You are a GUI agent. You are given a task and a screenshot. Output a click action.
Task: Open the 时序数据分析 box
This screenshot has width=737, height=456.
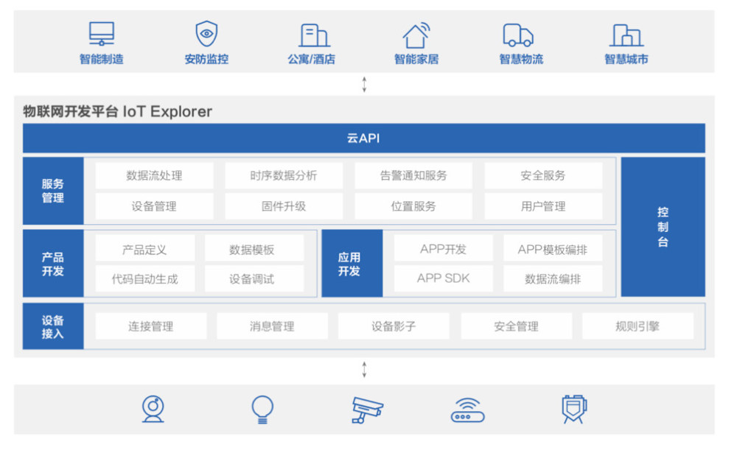pos(284,175)
